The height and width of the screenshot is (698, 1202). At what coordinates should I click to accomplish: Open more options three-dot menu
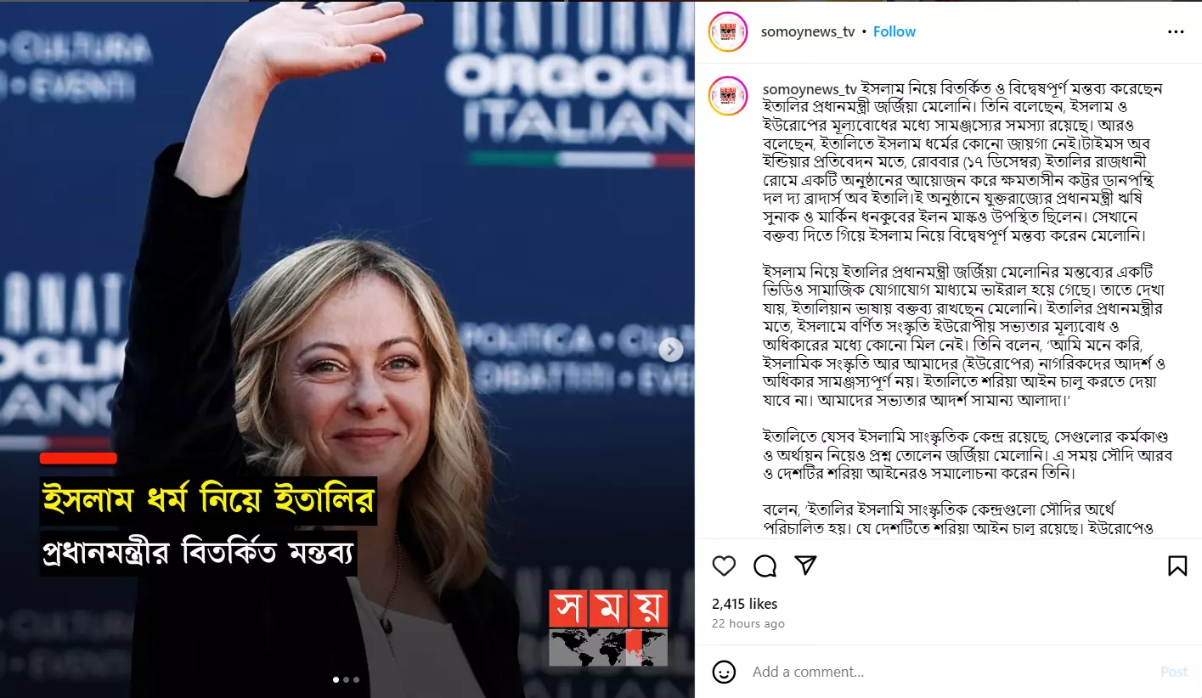click(1176, 32)
